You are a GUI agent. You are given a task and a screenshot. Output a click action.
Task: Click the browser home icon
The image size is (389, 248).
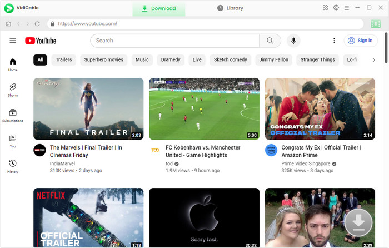(8, 24)
